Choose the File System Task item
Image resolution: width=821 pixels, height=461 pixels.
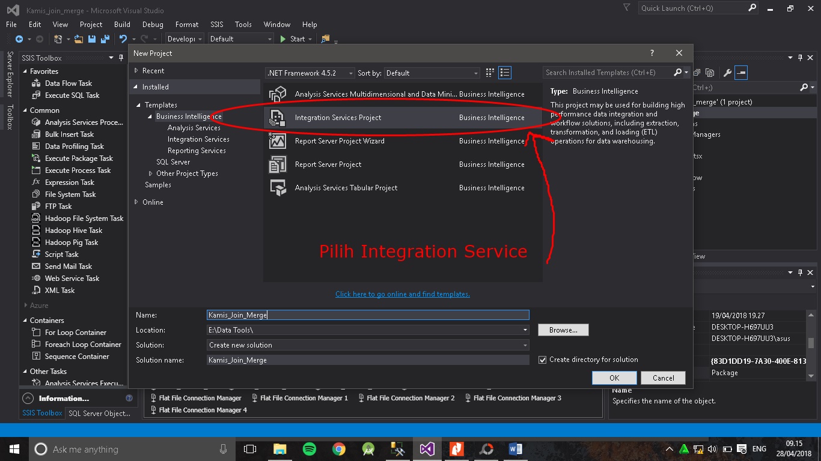70,194
